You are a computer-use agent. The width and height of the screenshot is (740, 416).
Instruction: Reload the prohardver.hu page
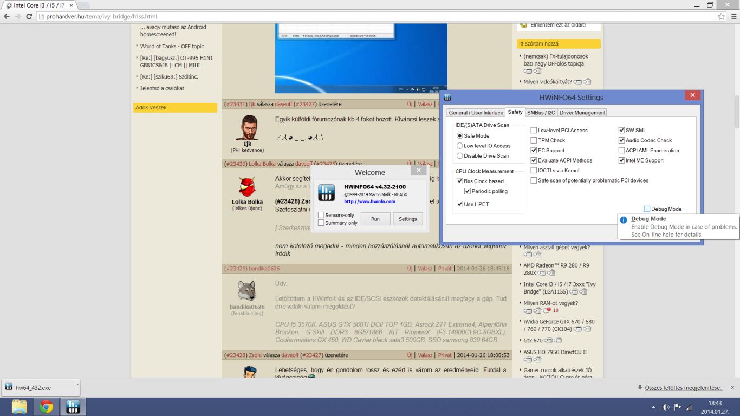tap(29, 16)
